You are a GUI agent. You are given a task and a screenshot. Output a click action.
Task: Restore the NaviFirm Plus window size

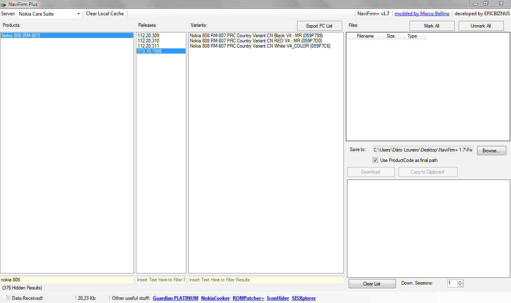485,3
